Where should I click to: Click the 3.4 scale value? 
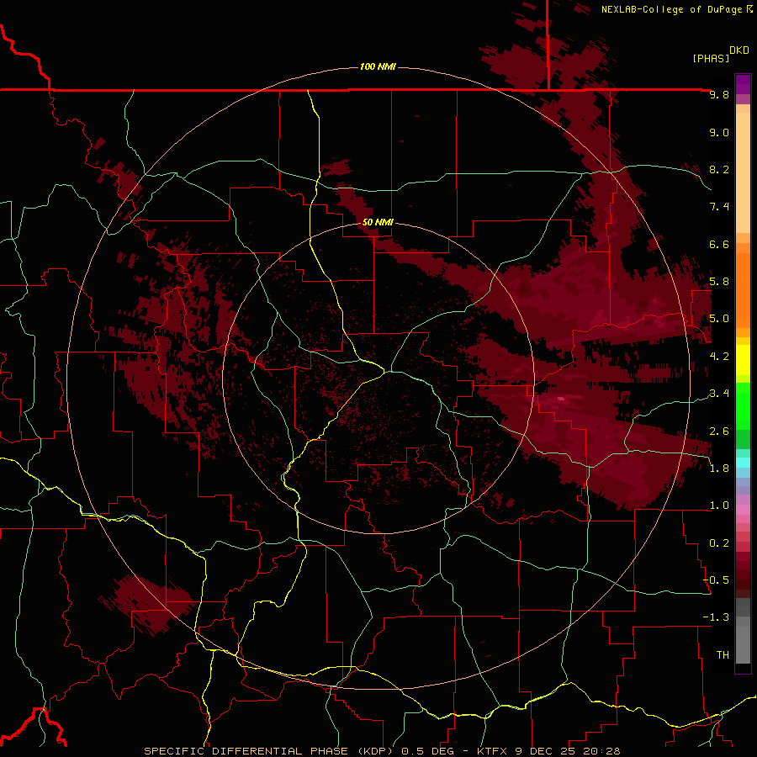pyautogui.click(x=719, y=394)
